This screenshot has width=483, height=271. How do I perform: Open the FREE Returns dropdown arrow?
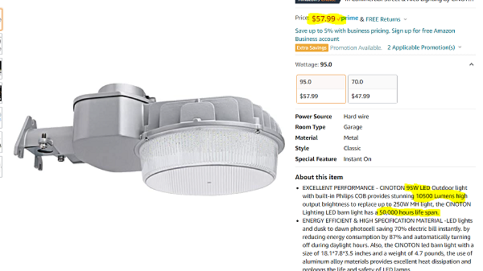point(405,19)
